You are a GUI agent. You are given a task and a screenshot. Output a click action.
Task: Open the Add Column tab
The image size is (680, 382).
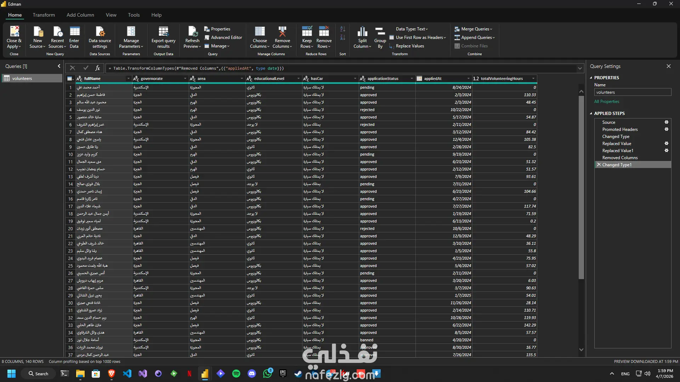(x=80, y=15)
